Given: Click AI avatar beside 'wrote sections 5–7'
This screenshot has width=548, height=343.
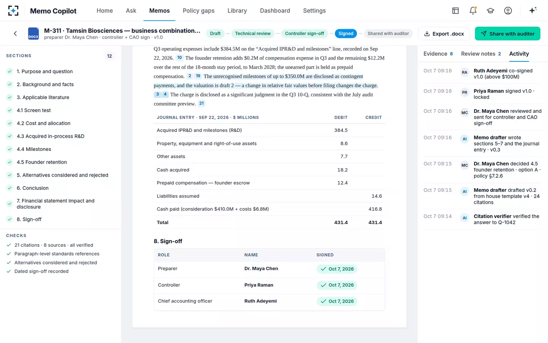Looking at the screenshot, I should 465,139.
